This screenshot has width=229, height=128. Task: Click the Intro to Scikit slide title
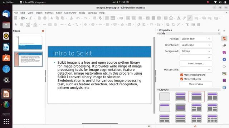coord(72,53)
